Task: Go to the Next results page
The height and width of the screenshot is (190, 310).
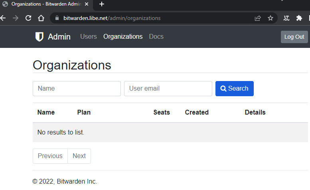Action: 79,156
